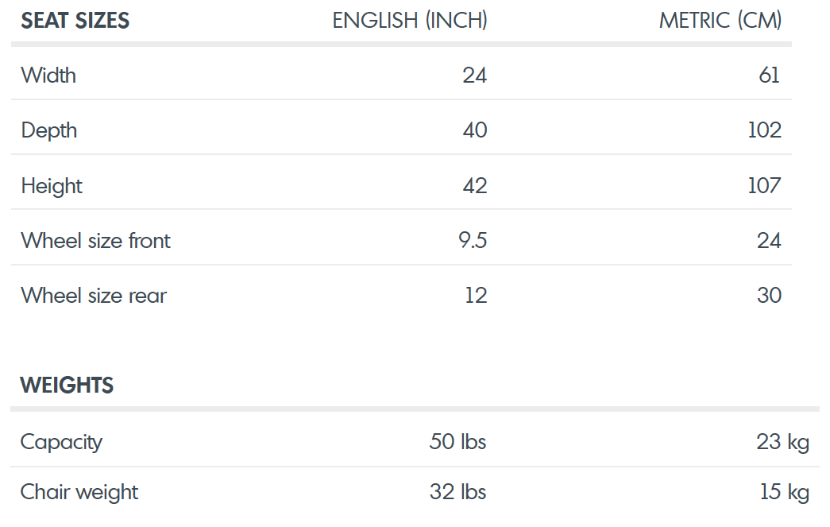
Task: Click the WEIGHTS section heading
Action: pos(67,385)
